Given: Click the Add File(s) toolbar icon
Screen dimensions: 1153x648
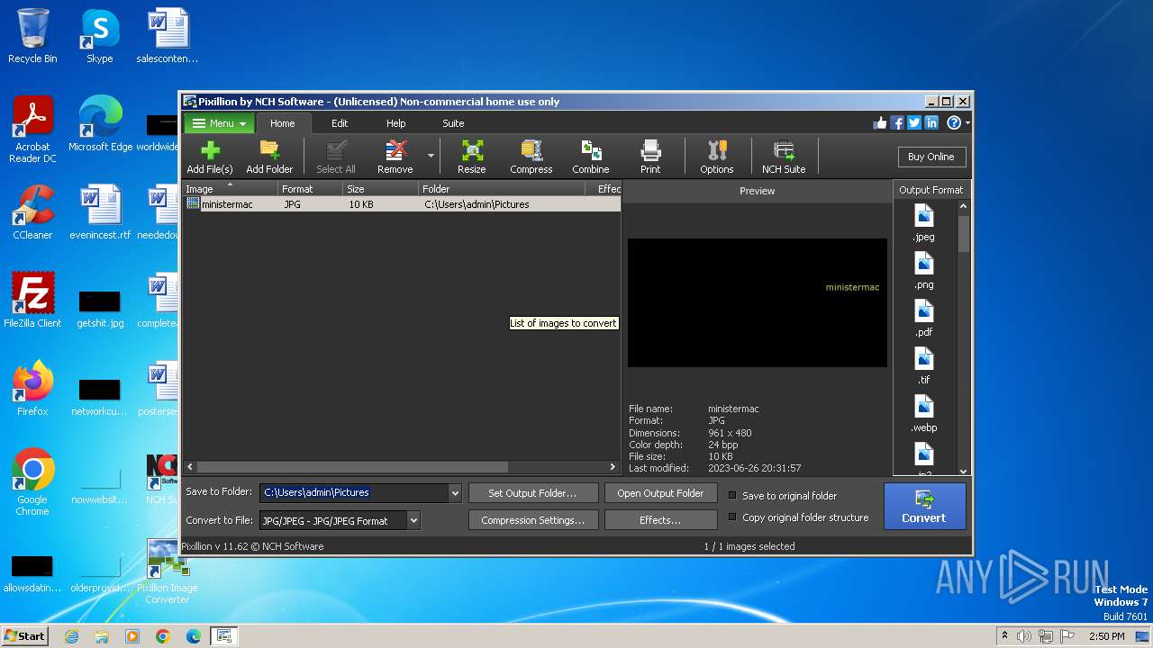Looking at the screenshot, I should pyautogui.click(x=209, y=157).
